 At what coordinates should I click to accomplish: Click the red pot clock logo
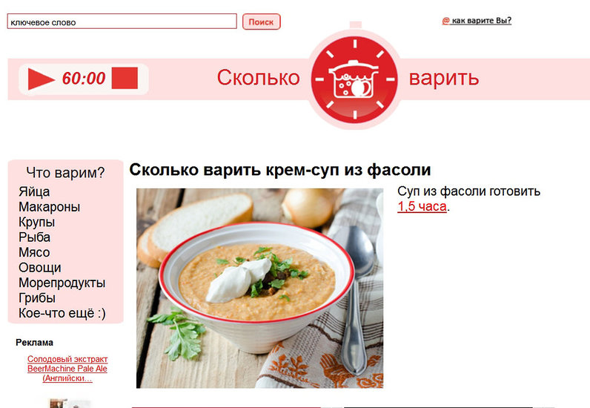[354, 79]
